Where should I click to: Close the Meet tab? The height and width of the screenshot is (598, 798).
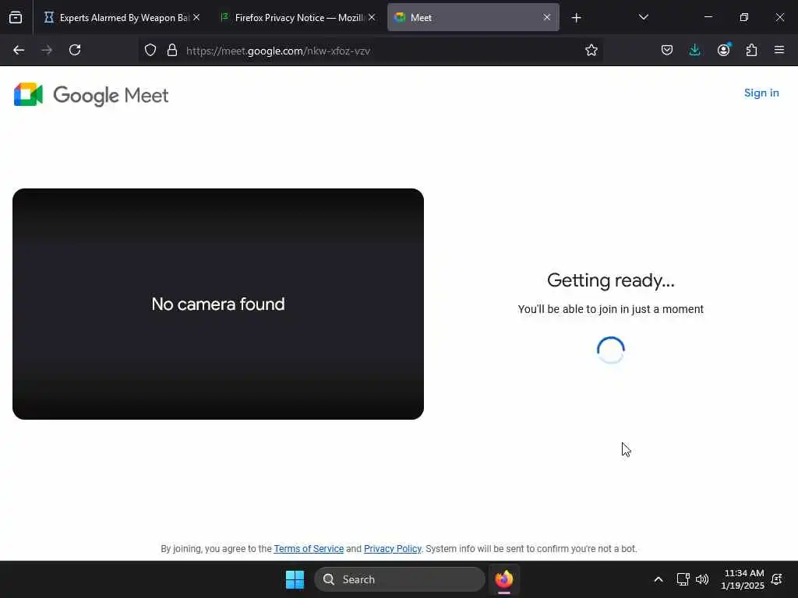click(x=546, y=17)
